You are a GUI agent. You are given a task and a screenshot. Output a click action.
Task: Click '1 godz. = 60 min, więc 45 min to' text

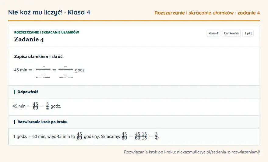click(x=44, y=136)
